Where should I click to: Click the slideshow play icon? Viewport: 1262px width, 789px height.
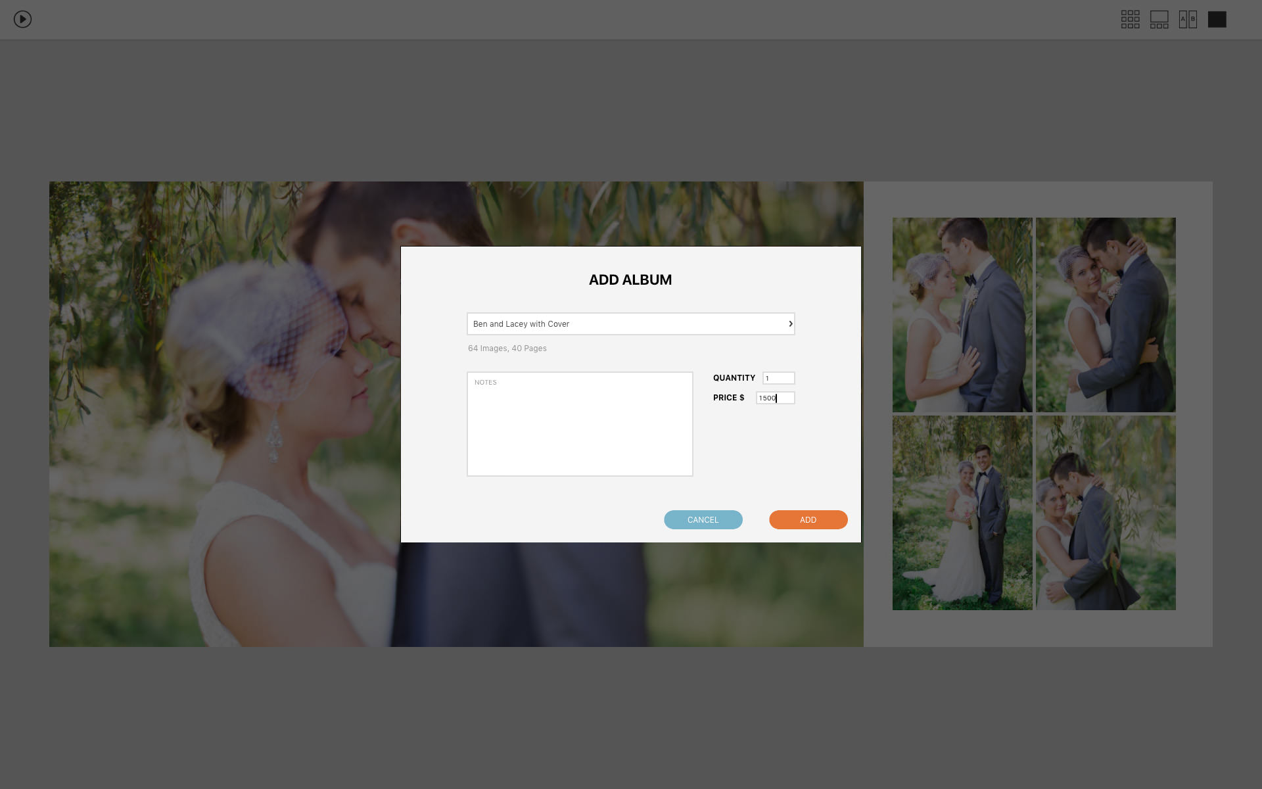(23, 18)
